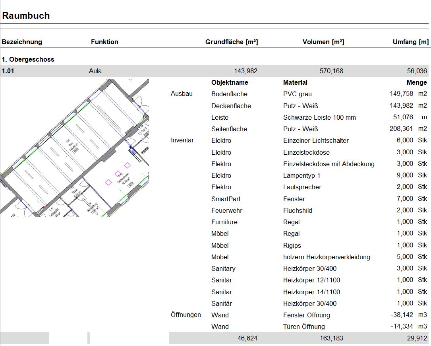431x346 pixels.
Task: Select quantity -38,142 m3
Action: [409, 315]
